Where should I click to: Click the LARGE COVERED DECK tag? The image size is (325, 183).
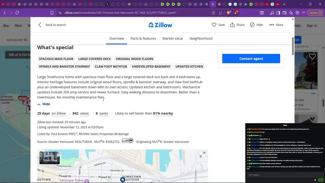94,59
